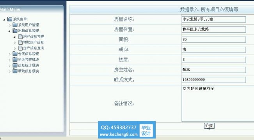Open 房产信息查询 menu entry
Image resolution: width=254 pixels, height=140 pixels.
34,48
